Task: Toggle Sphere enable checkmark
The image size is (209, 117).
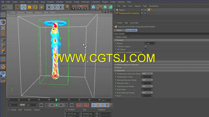Action: pos(146,10)
